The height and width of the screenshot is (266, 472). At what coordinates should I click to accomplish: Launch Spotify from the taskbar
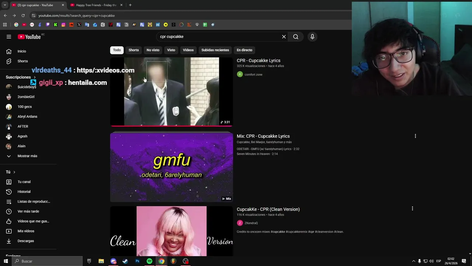[x=149, y=261]
